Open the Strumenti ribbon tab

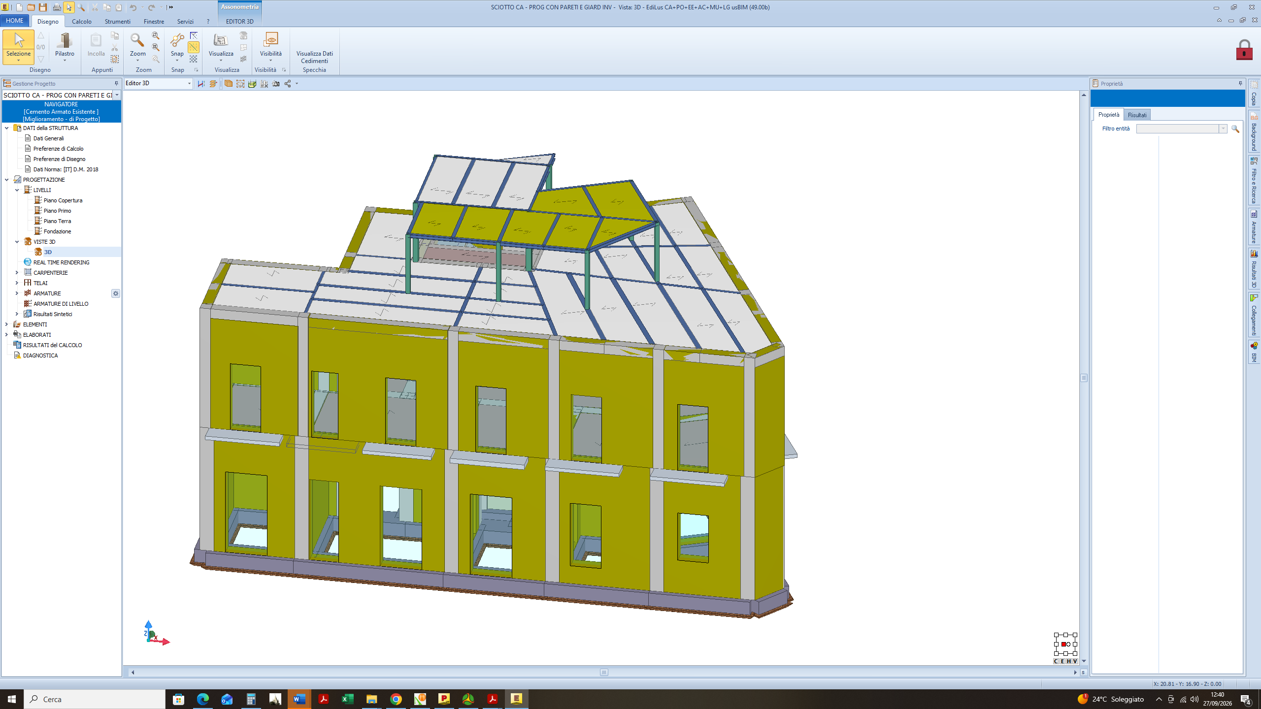[117, 21]
